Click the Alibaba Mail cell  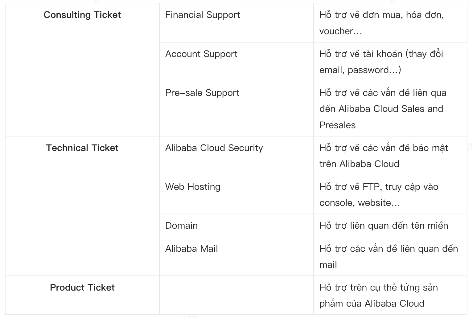(191, 249)
